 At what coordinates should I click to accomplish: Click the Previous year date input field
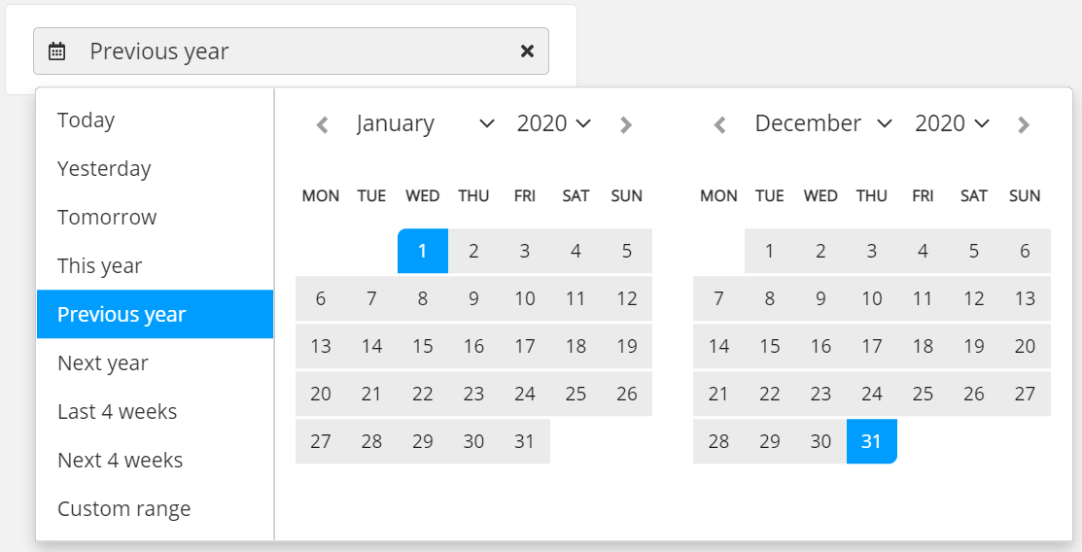tap(292, 52)
